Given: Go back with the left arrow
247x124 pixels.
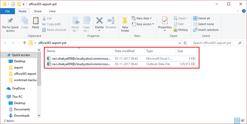Looking at the screenshot, I should click(x=5, y=43).
